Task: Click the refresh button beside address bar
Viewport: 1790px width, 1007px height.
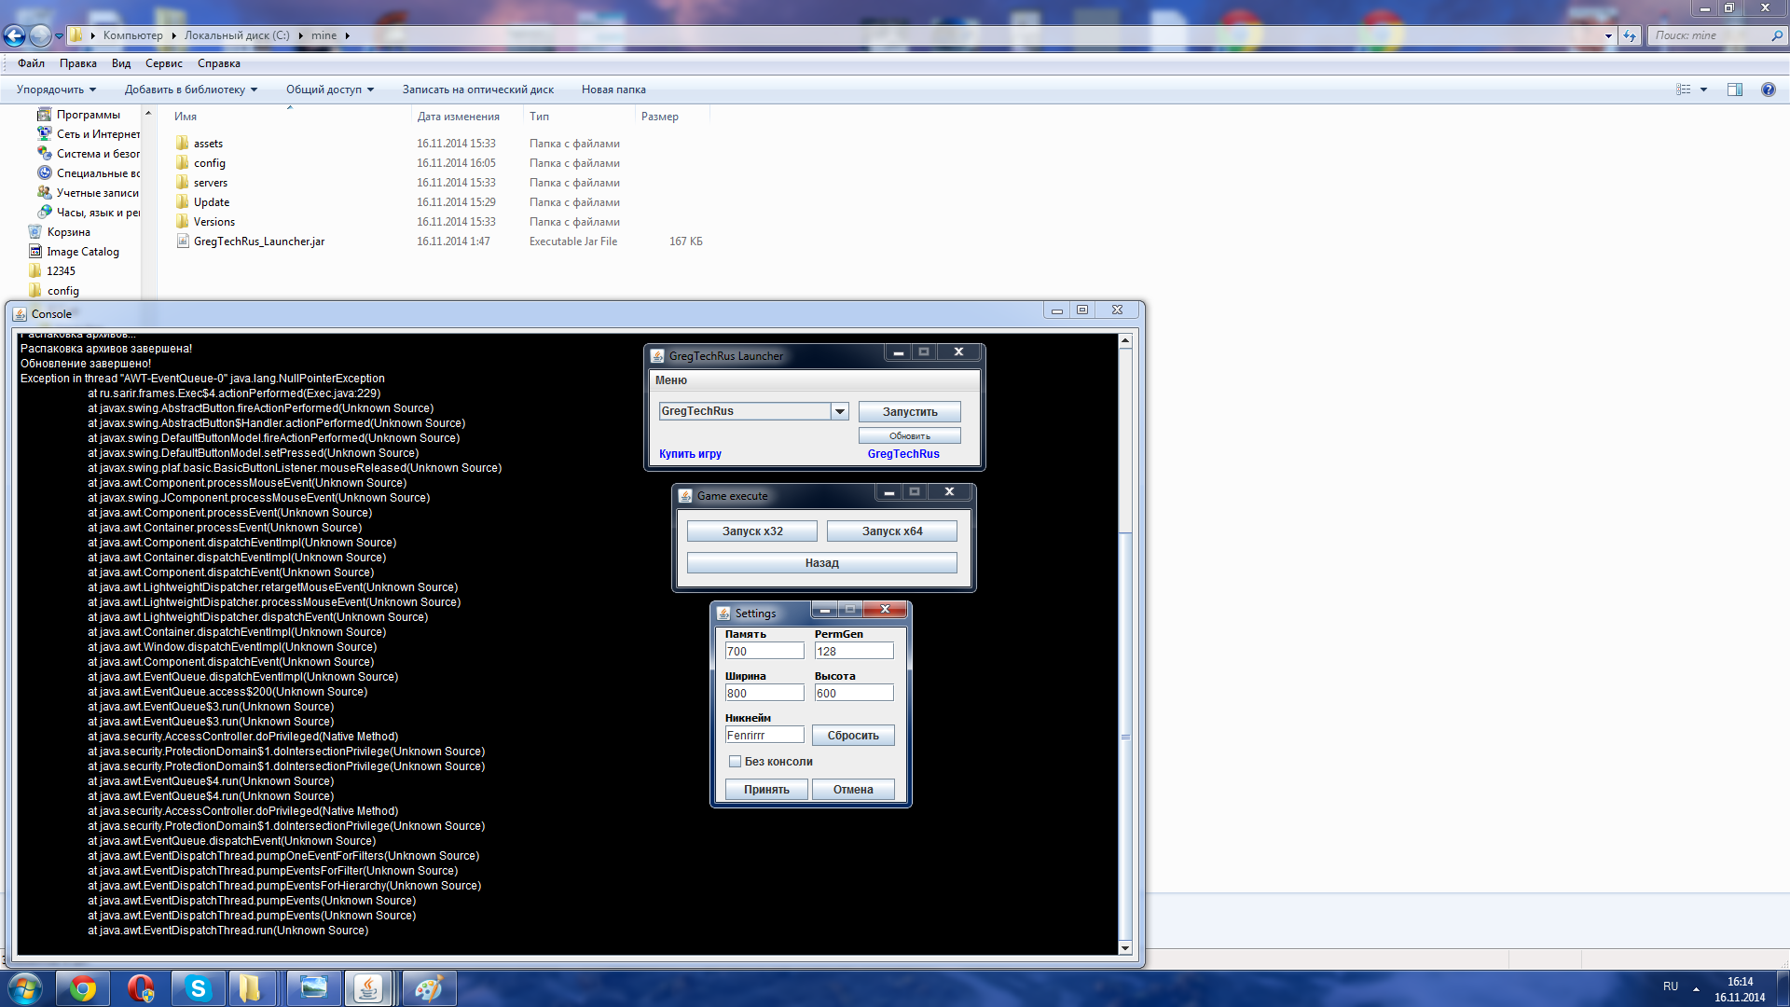Action: [1630, 35]
